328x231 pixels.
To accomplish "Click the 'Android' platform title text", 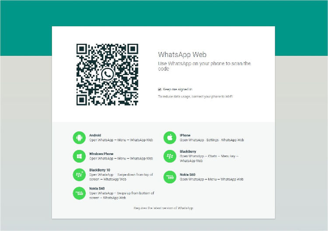I will [95, 135].
